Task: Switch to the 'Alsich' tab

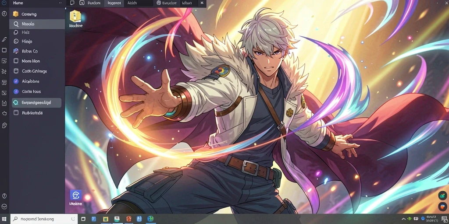Action: click(x=132, y=3)
